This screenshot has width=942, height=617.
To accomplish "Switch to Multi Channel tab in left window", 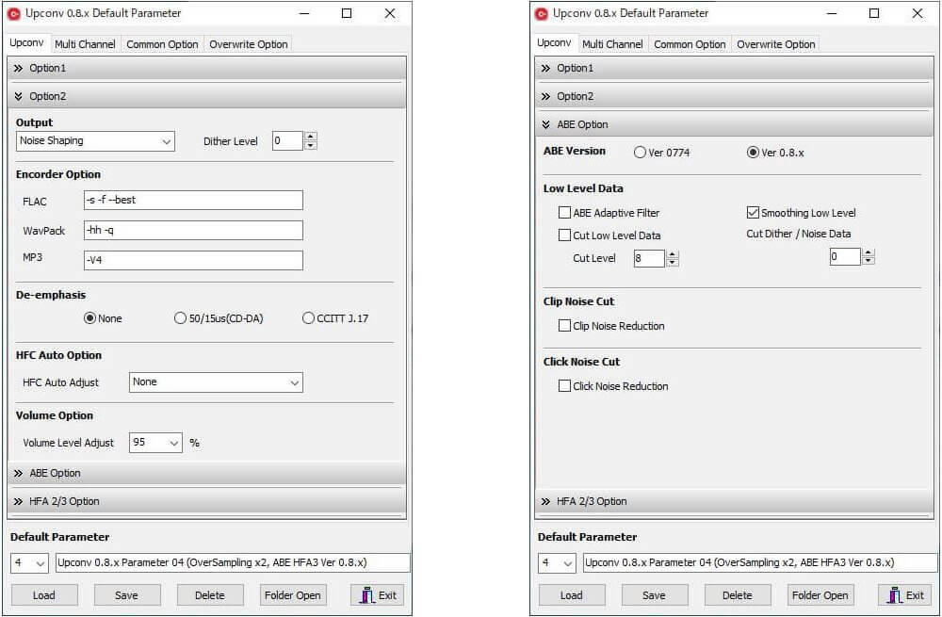I will pyautogui.click(x=85, y=44).
